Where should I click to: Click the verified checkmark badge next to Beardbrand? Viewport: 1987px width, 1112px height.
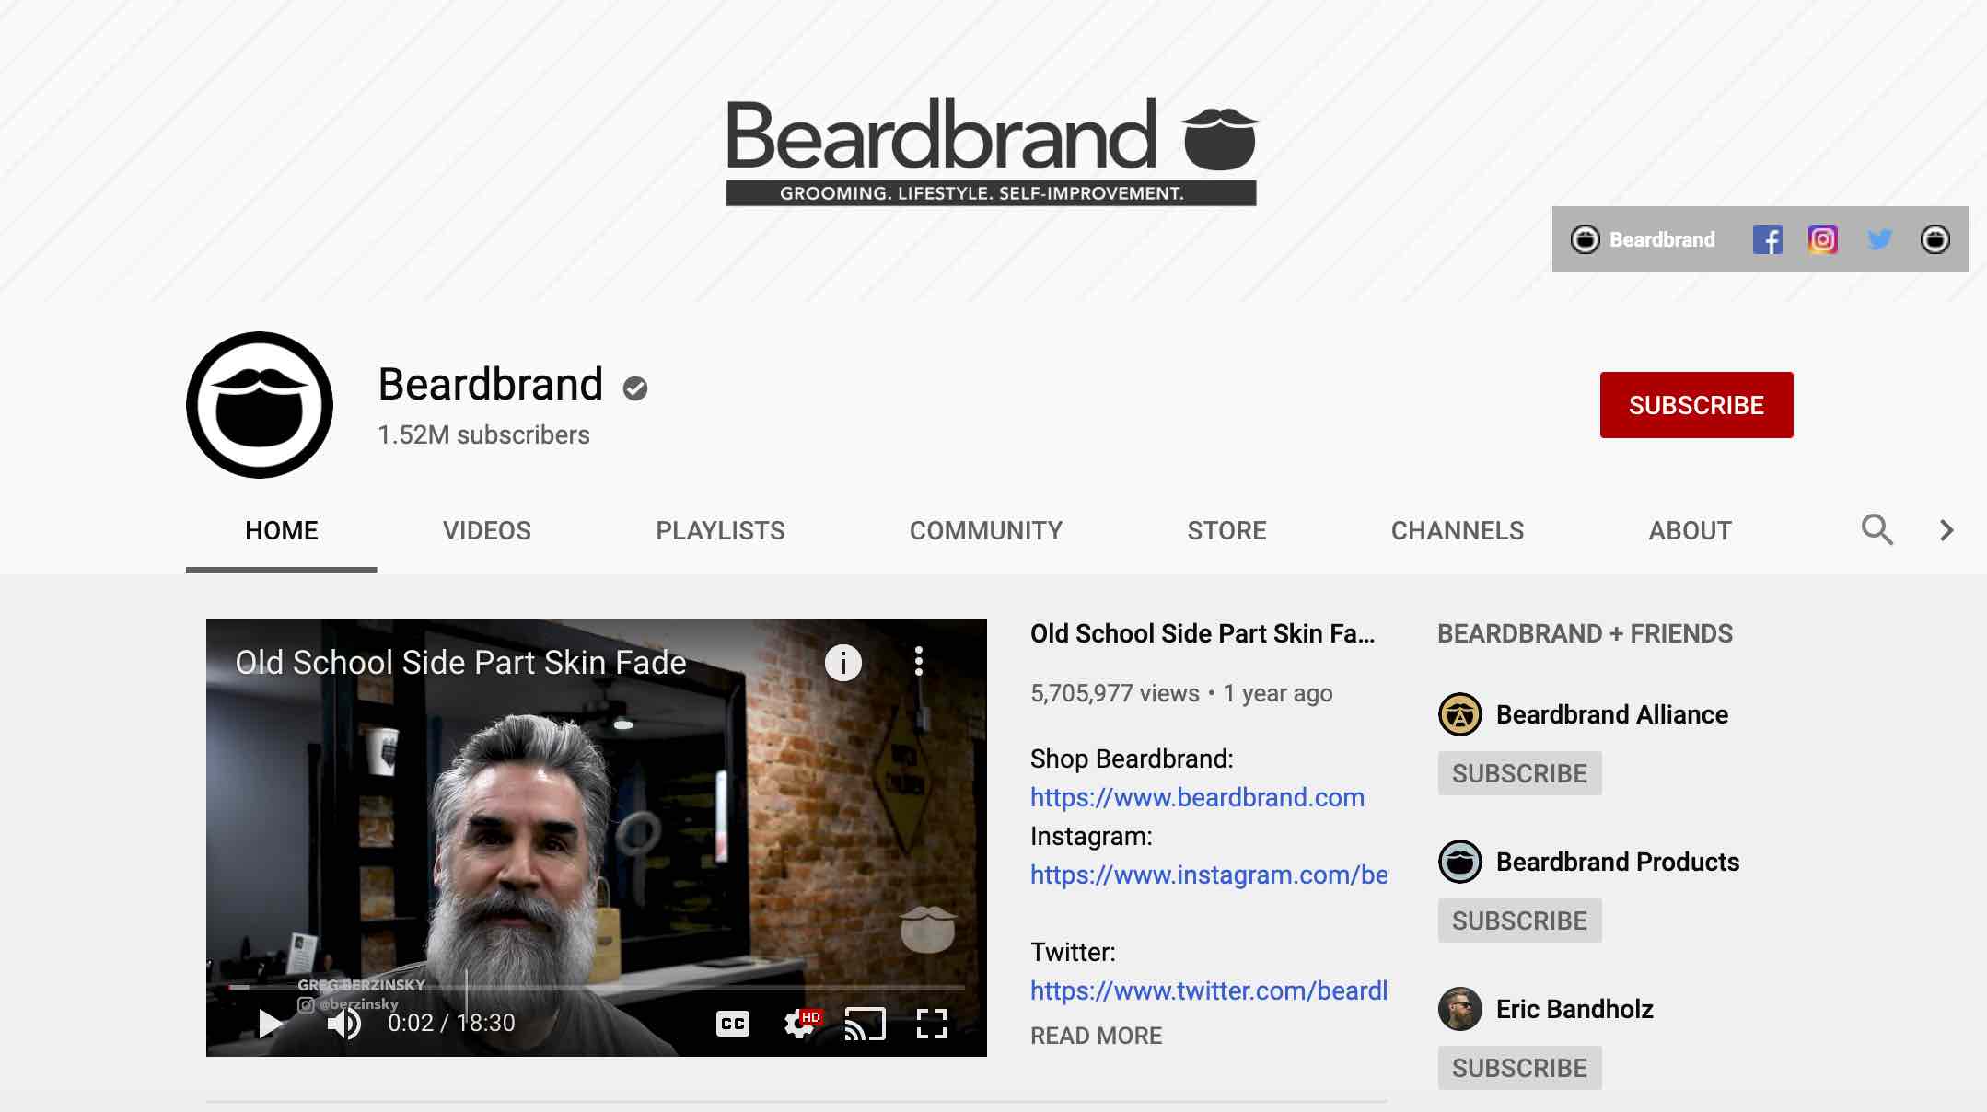pos(634,388)
